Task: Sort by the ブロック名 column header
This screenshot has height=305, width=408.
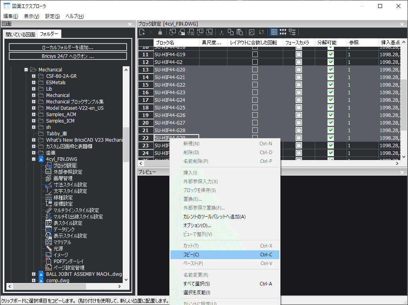Action: [177, 42]
